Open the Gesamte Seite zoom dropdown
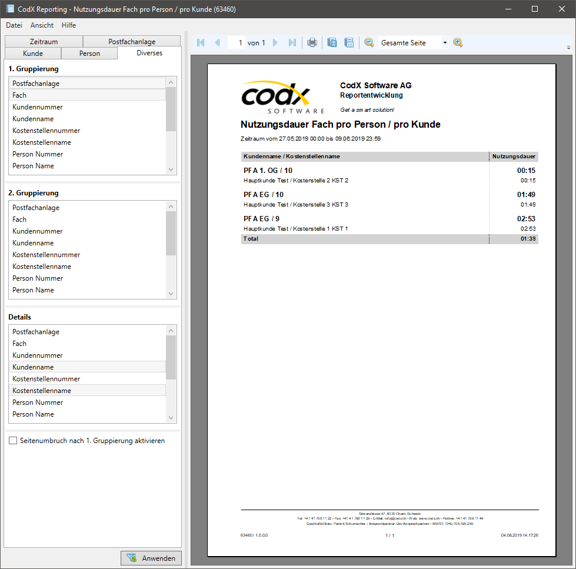The height and width of the screenshot is (569, 576). click(x=445, y=42)
